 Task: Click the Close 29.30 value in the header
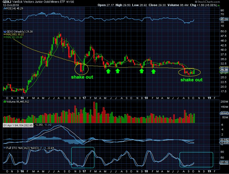[x=157, y=5]
